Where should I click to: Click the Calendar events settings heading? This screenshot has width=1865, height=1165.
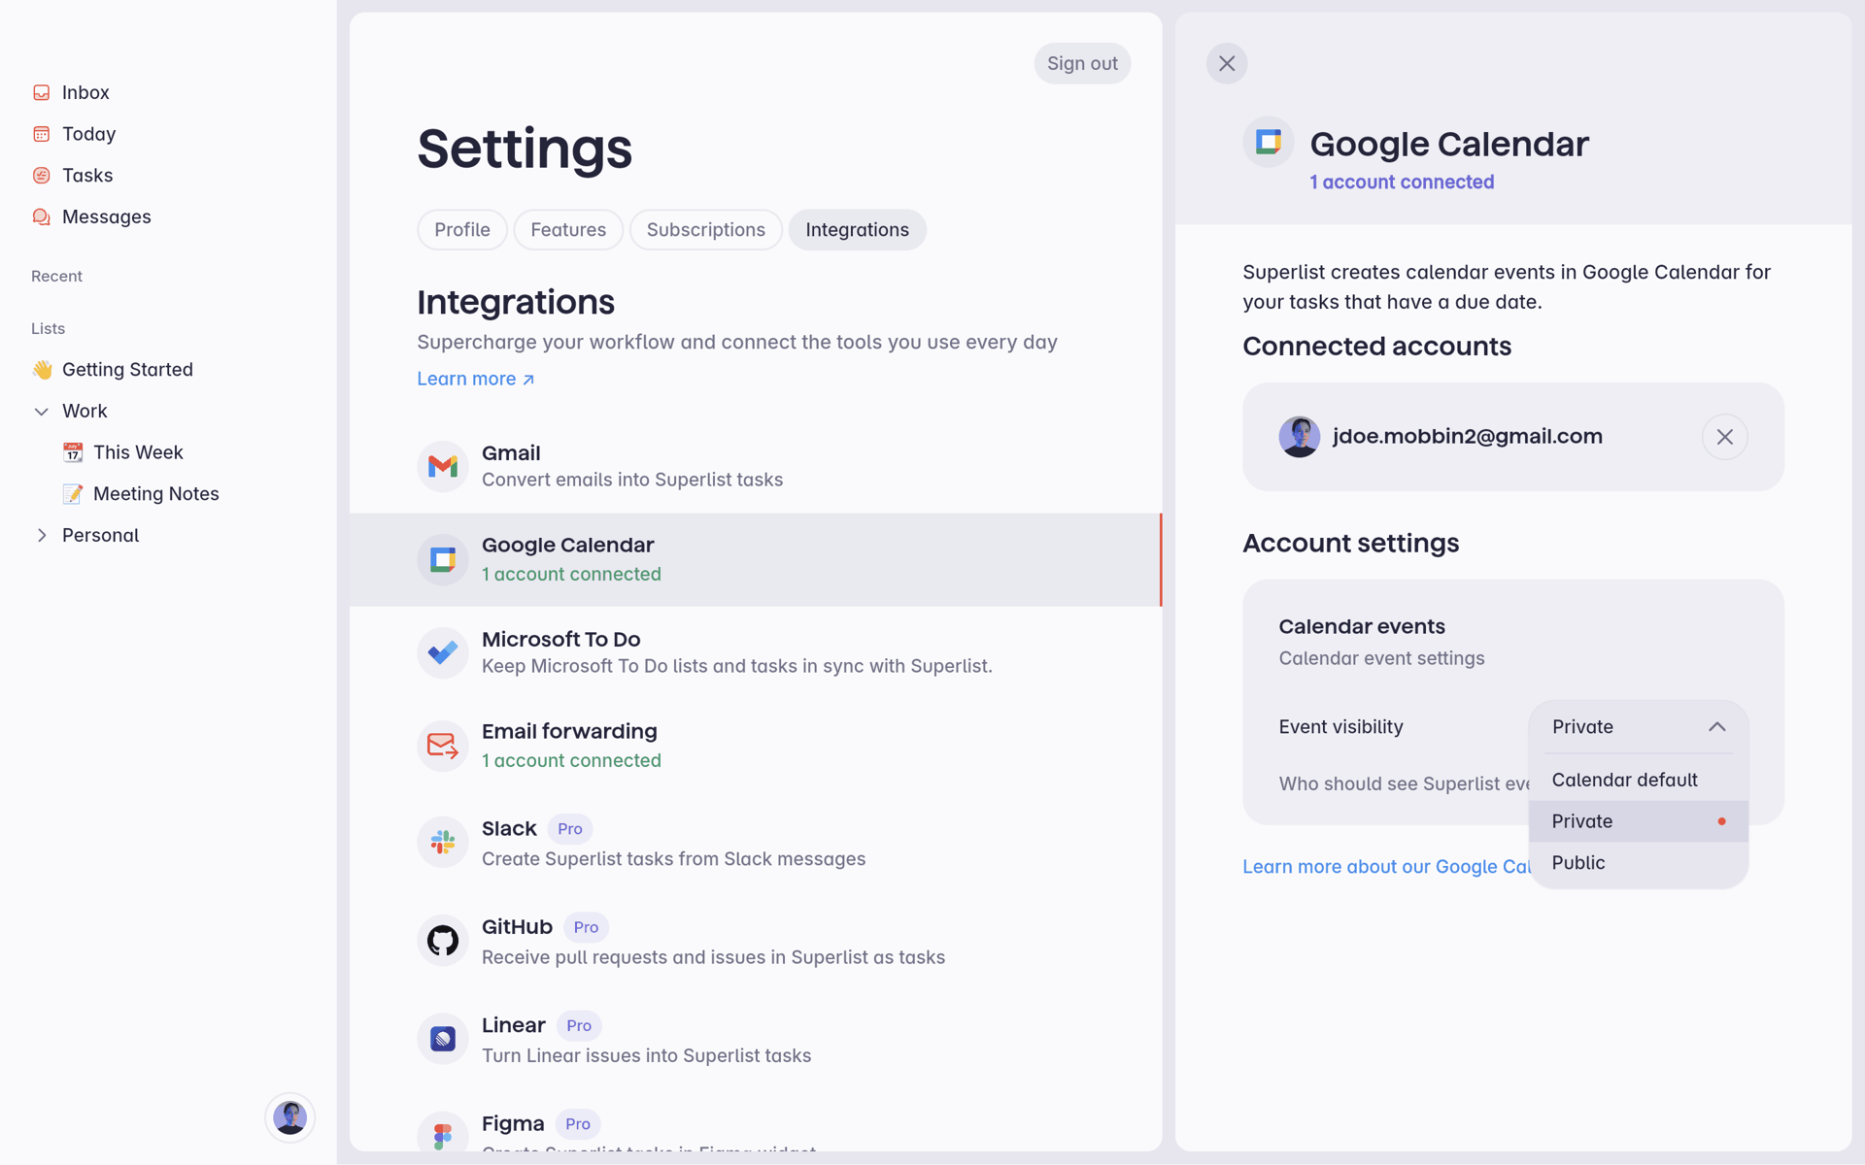[x=1362, y=627]
